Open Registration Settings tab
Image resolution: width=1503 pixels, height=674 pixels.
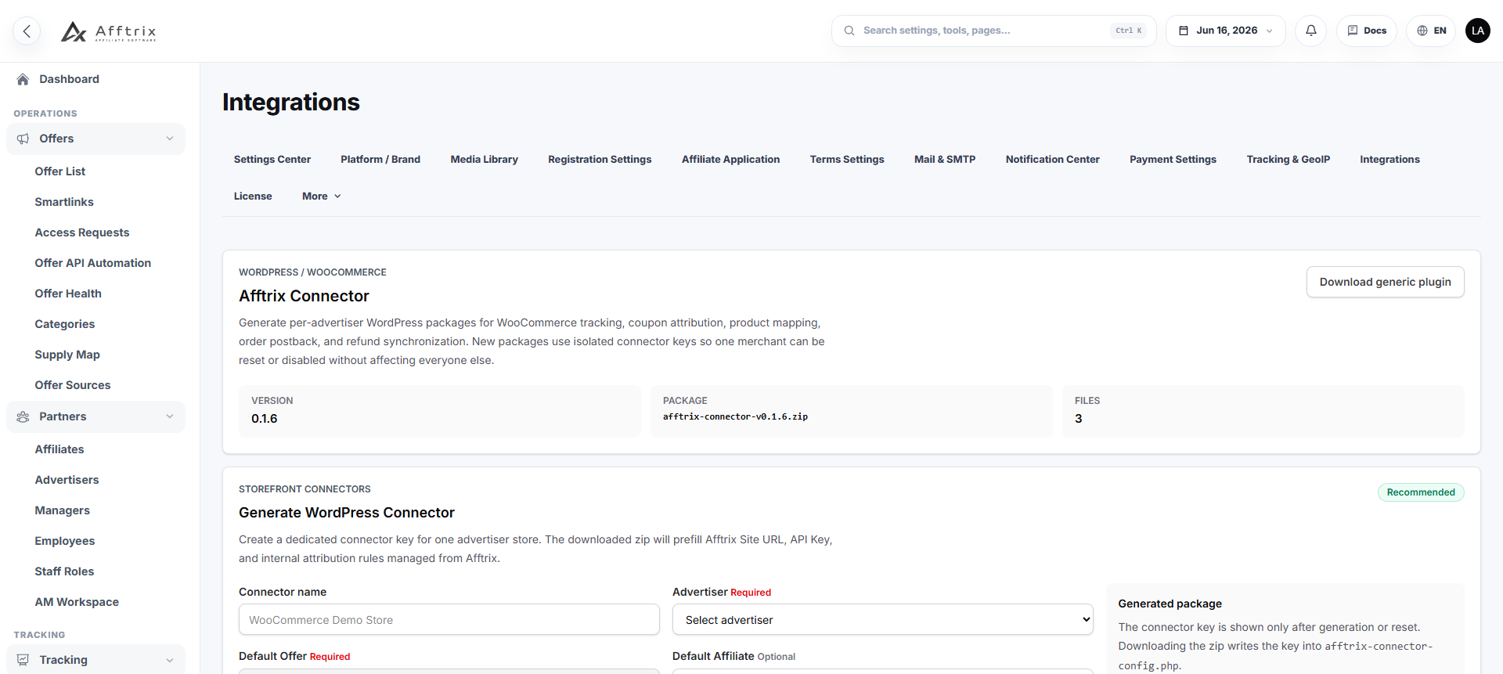click(x=600, y=159)
